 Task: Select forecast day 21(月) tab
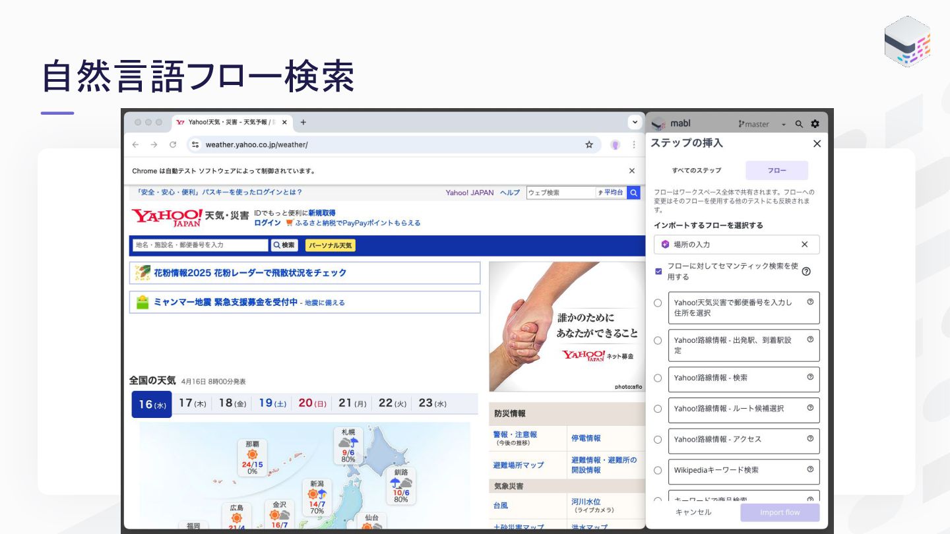[x=352, y=403]
